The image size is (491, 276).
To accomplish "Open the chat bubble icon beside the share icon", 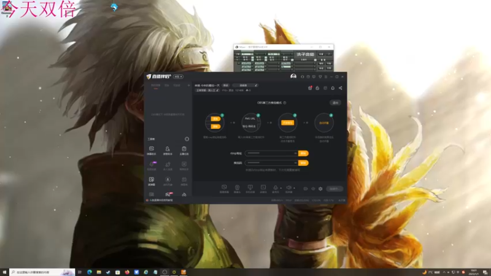I will 333,88.
